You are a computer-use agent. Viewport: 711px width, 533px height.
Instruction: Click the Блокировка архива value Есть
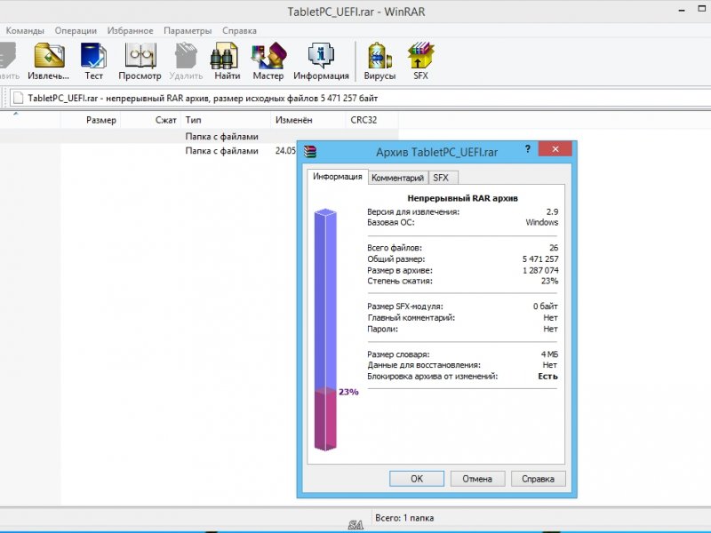coord(547,376)
